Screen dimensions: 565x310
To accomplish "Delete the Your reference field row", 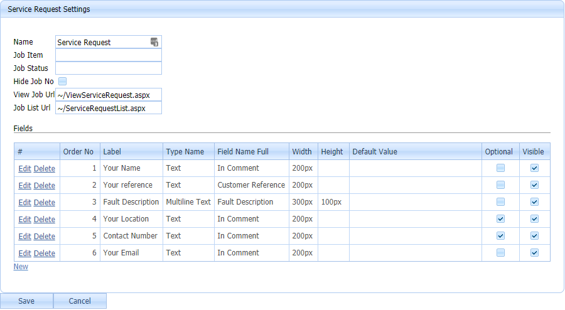I will coord(44,185).
